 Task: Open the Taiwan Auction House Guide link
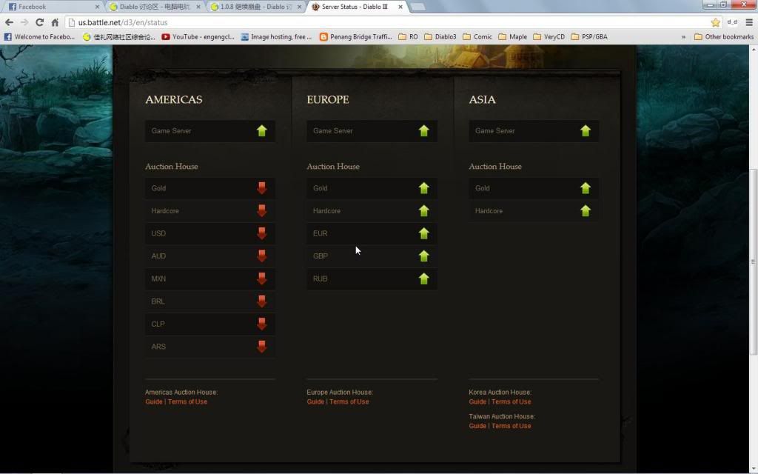pyautogui.click(x=477, y=426)
